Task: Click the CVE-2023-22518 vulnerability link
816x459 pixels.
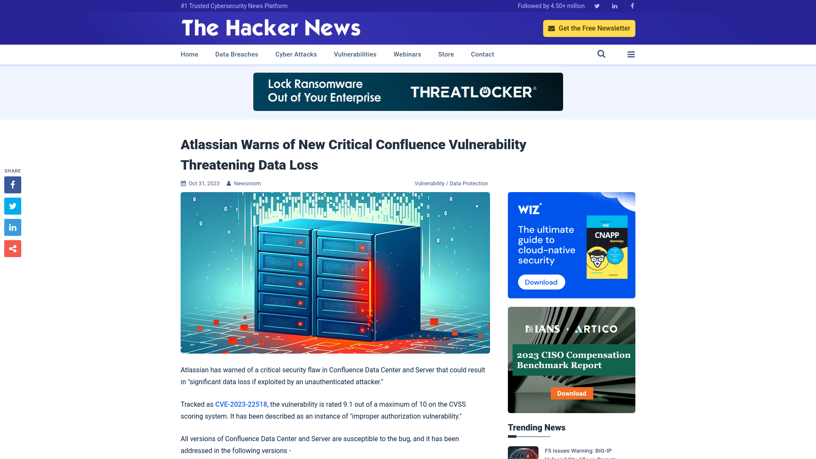Action: pyautogui.click(x=241, y=404)
